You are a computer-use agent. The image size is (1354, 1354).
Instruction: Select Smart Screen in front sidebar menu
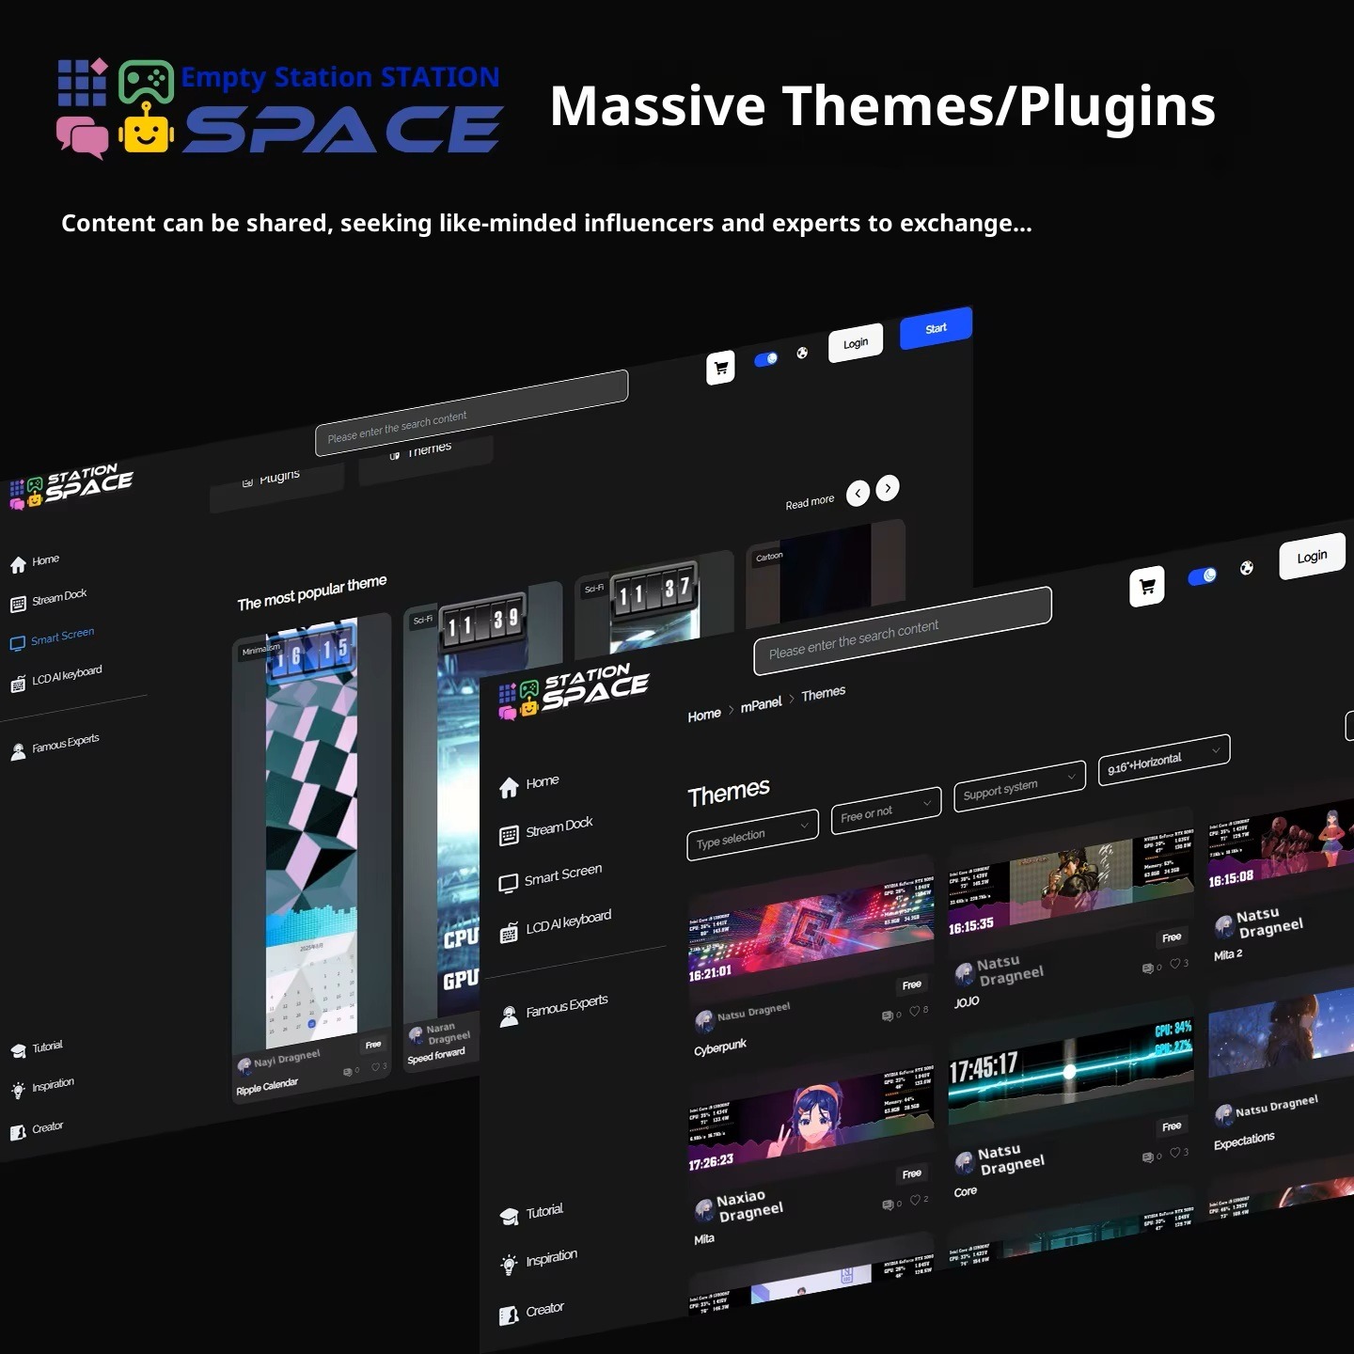[562, 876]
